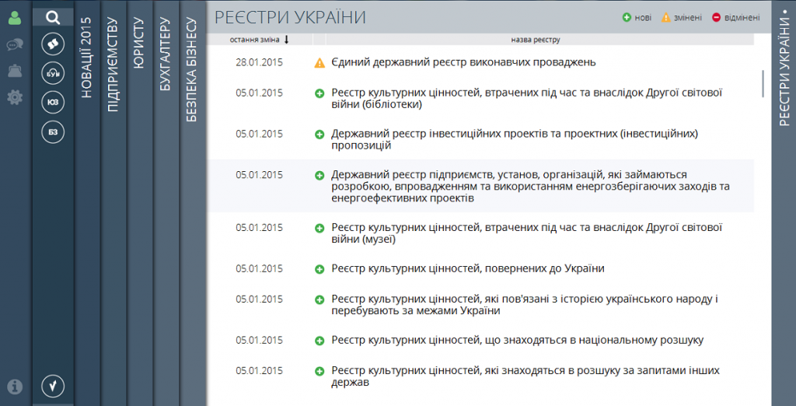Open the БУХГАЛТЕРУ vertical tab
This screenshot has height=406, width=796.
tap(166, 54)
